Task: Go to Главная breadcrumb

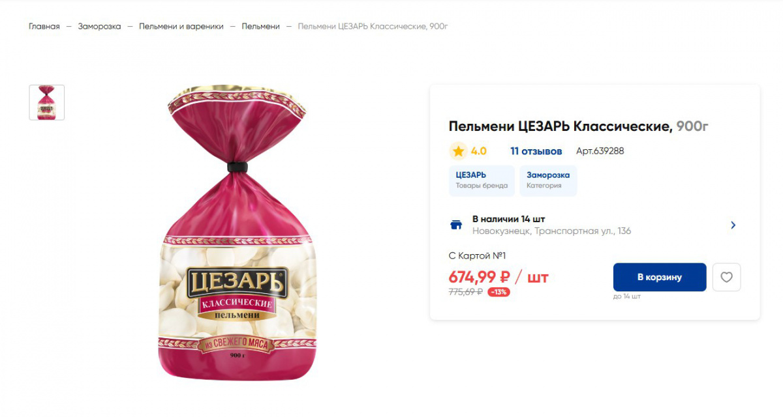Action: click(44, 26)
